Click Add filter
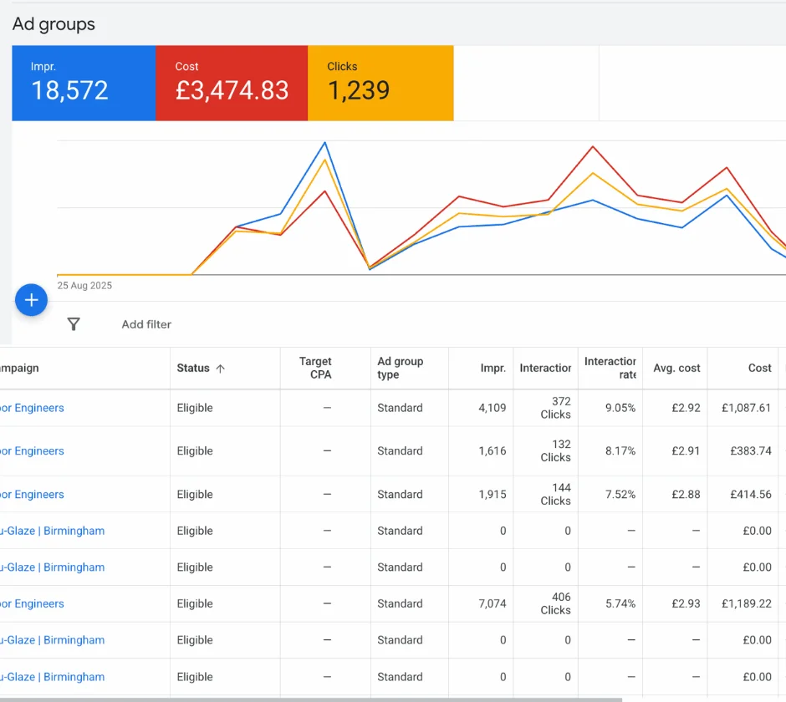 point(145,324)
